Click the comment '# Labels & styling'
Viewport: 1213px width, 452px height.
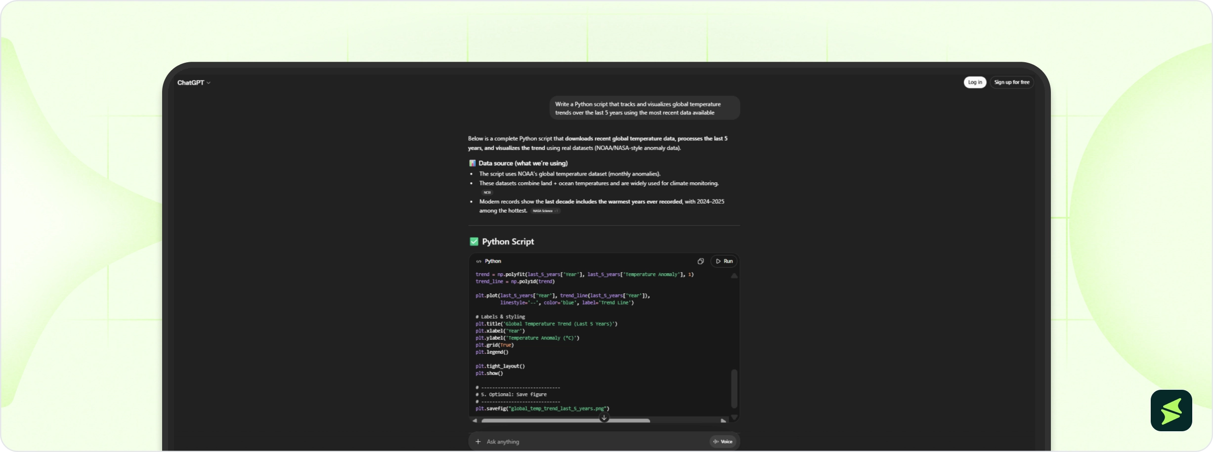500,317
